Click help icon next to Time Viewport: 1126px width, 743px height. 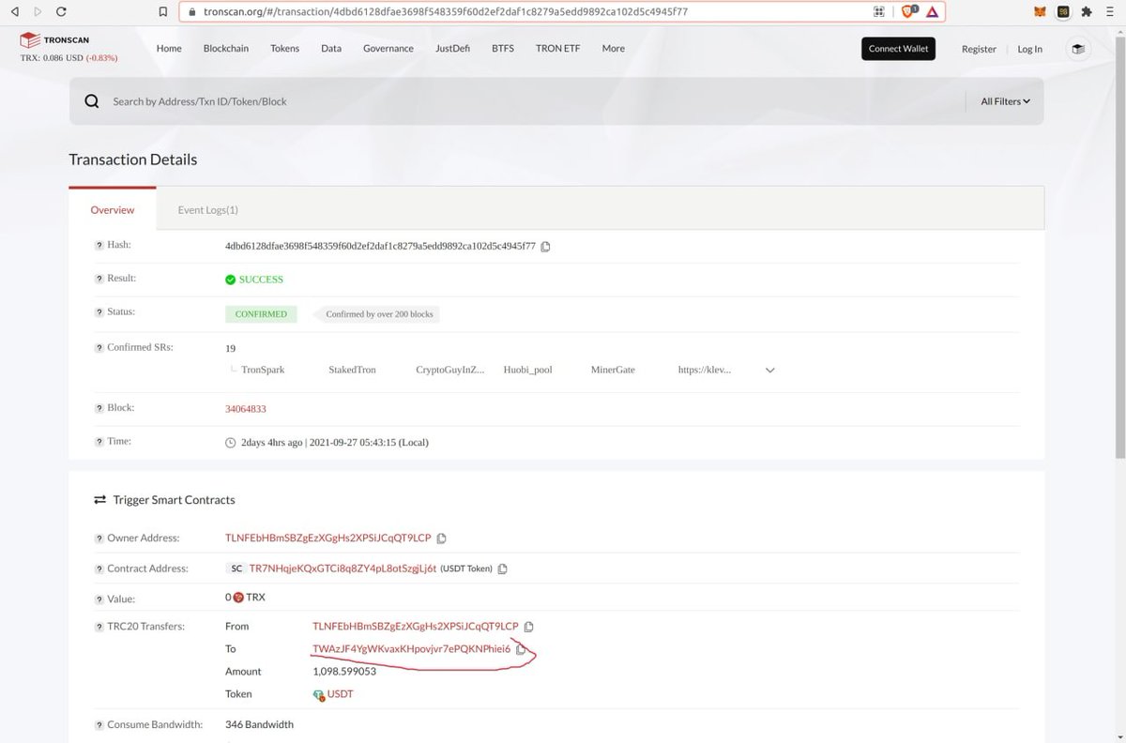99,441
